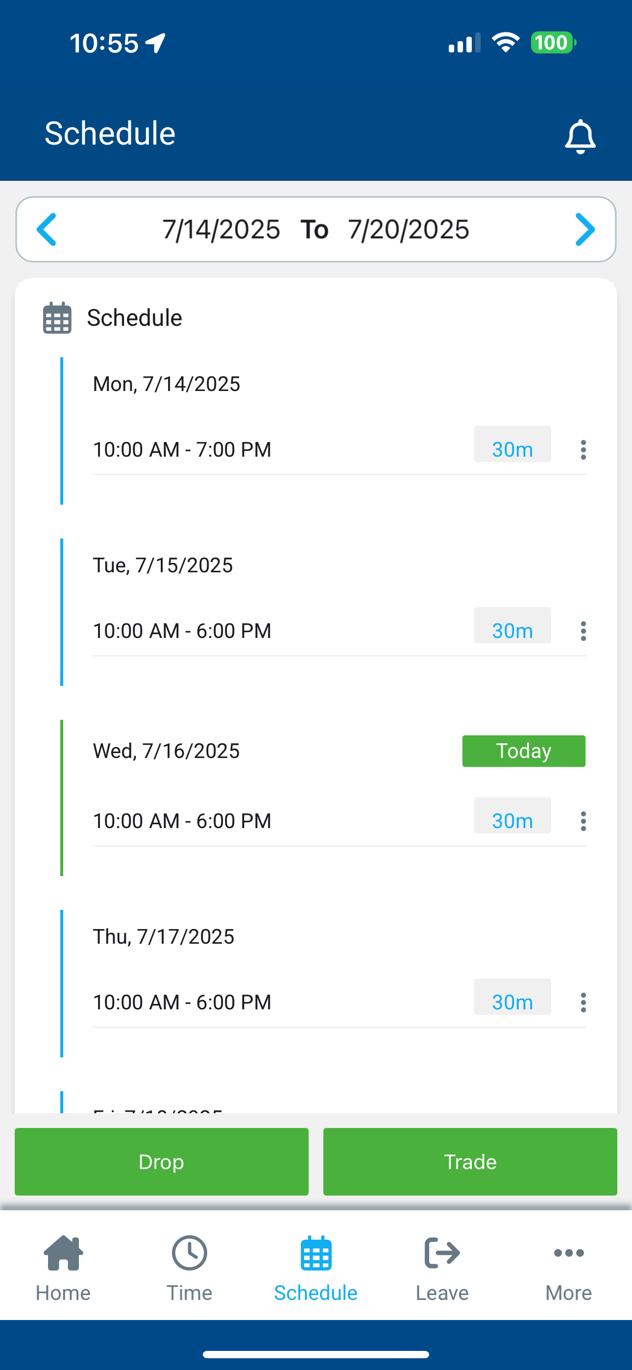Open the notifications bell
Screen dimensions: 632x1370
click(x=580, y=137)
